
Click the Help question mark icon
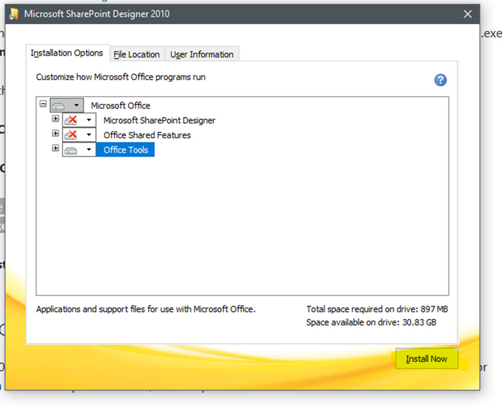coord(440,80)
